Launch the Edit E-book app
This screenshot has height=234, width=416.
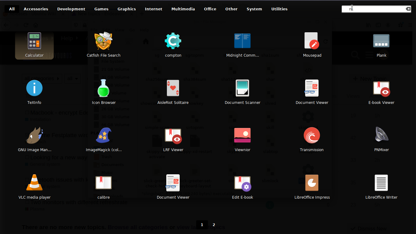(x=242, y=187)
